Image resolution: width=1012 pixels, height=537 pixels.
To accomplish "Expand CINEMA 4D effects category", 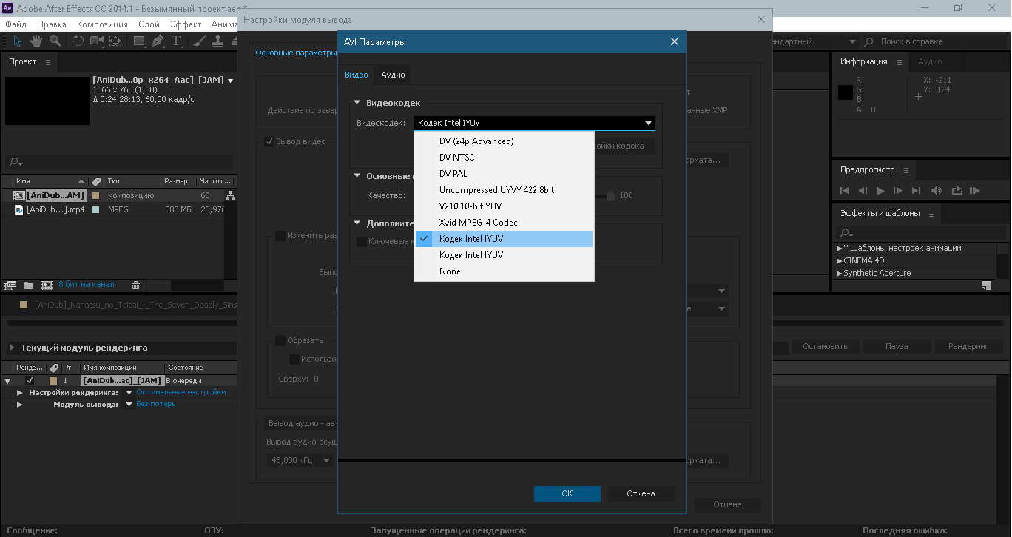I will [x=839, y=261].
